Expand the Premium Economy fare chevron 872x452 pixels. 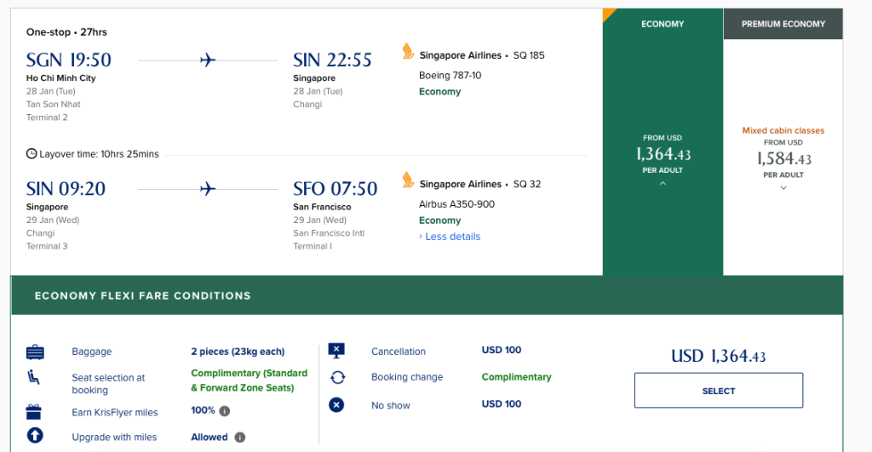(783, 188)
